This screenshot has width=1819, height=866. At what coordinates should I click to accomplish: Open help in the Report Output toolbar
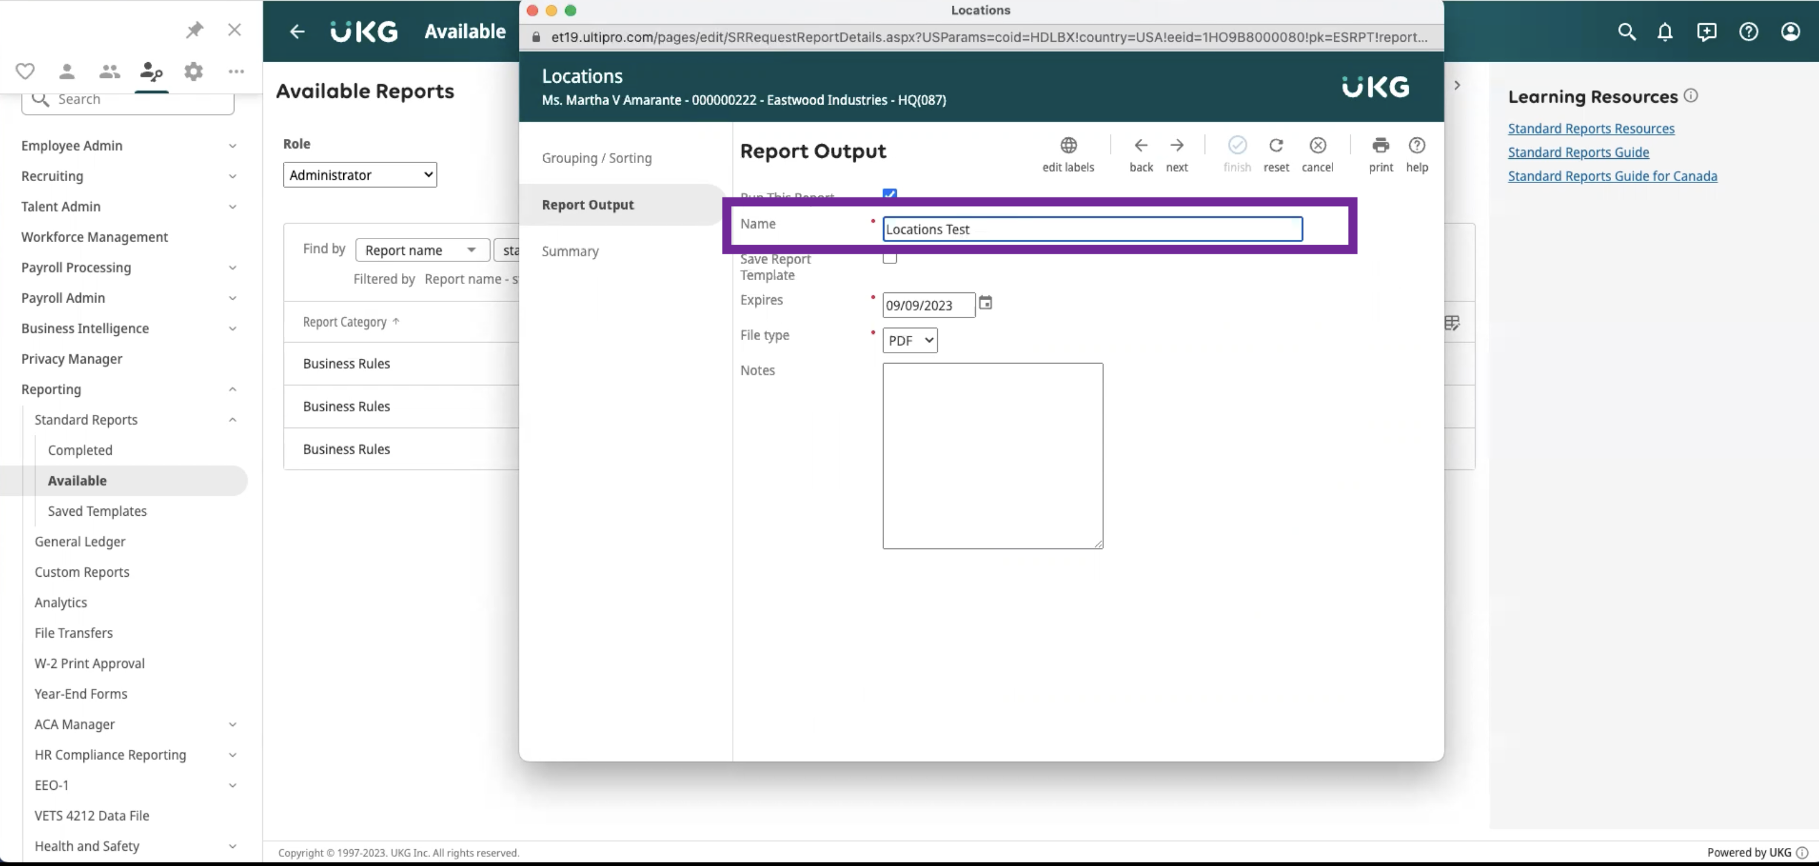1417,146
